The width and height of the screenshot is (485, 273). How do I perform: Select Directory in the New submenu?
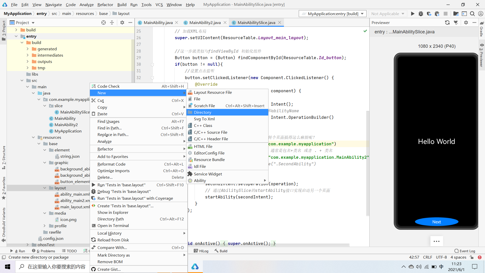pyautogui.click(x=202, y=112)
